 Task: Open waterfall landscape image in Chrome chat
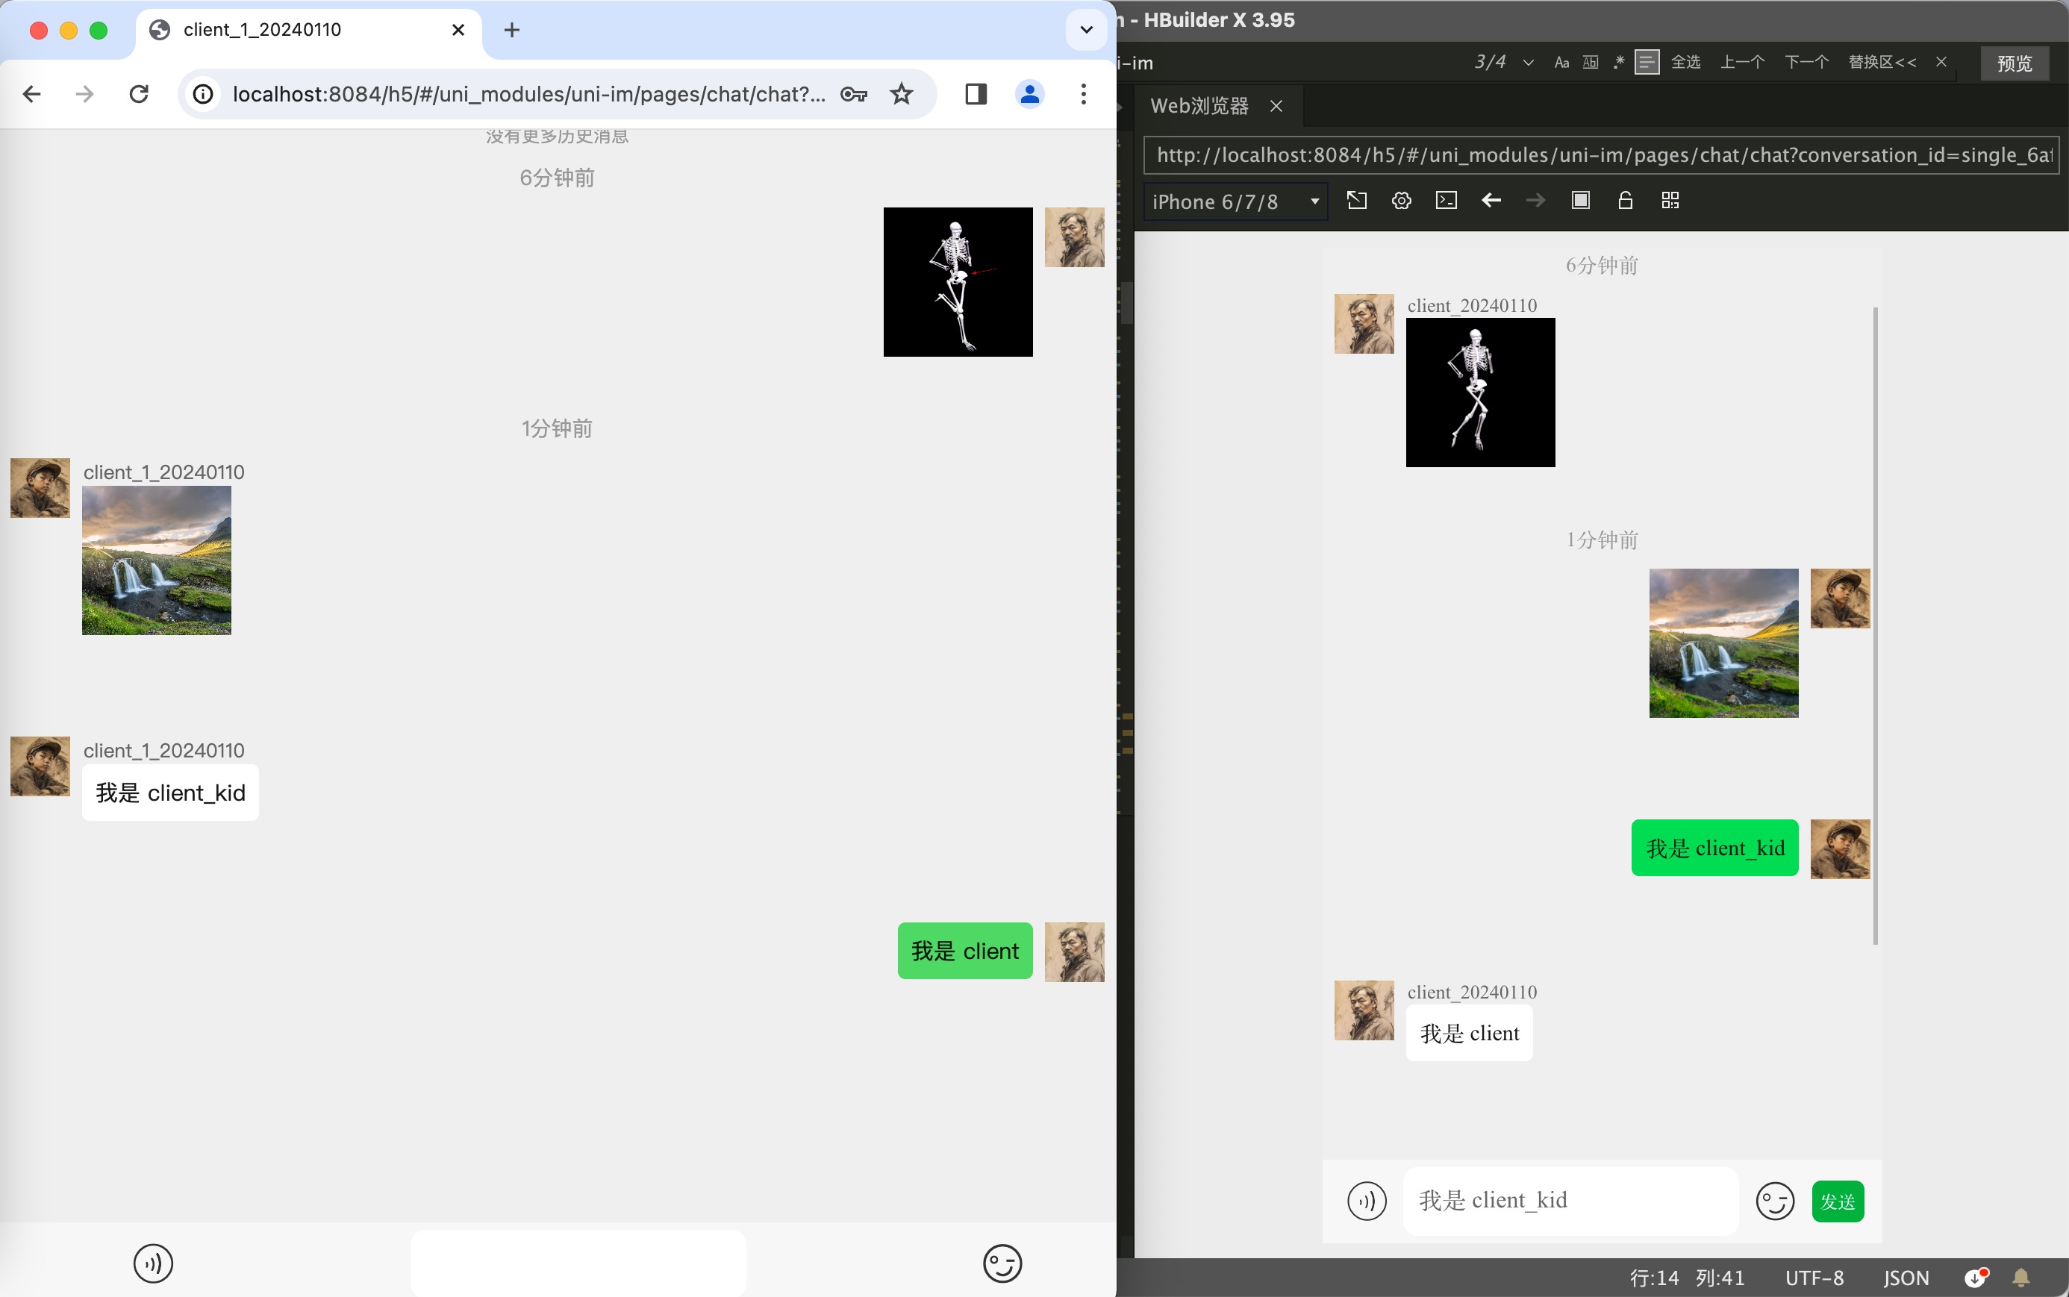click(156, 560)
